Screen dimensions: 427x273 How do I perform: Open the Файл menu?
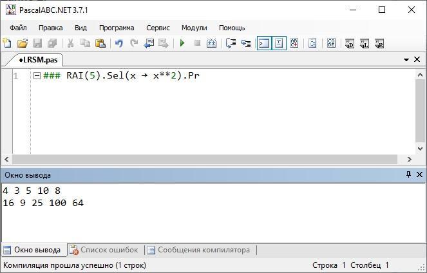click(18, 28)
